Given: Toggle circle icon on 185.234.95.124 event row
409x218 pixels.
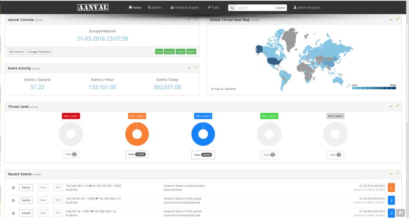Looking at the screenshot, I should pyautogui.click(x=13, y=200).
